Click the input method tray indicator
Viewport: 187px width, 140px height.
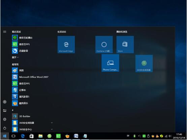128,136
